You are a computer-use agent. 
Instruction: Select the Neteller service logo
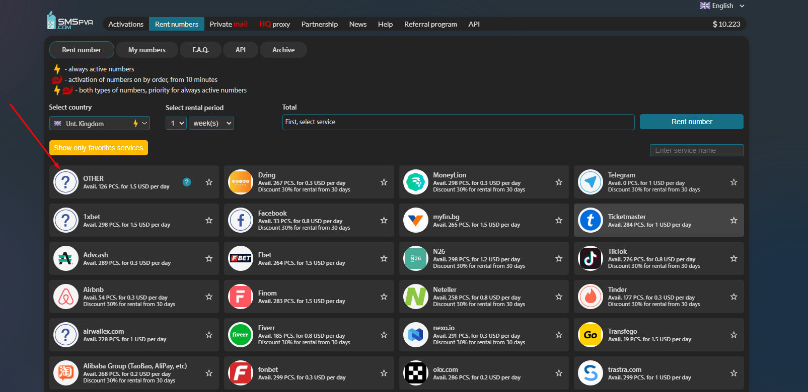tap(416, 297)
